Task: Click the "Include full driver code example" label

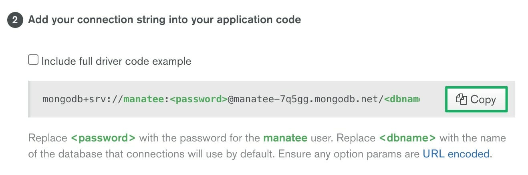Action: (116, 61)
